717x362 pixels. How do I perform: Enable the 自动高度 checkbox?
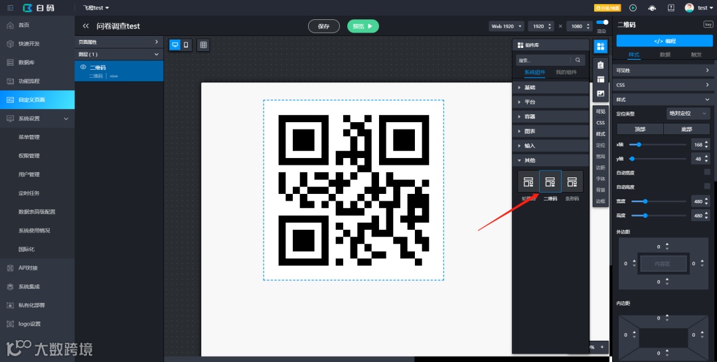tap(707, 186)
